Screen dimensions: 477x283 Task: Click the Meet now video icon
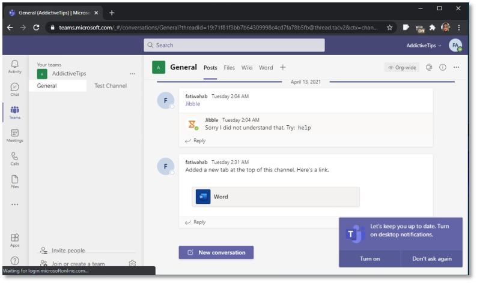coord(429,67)
